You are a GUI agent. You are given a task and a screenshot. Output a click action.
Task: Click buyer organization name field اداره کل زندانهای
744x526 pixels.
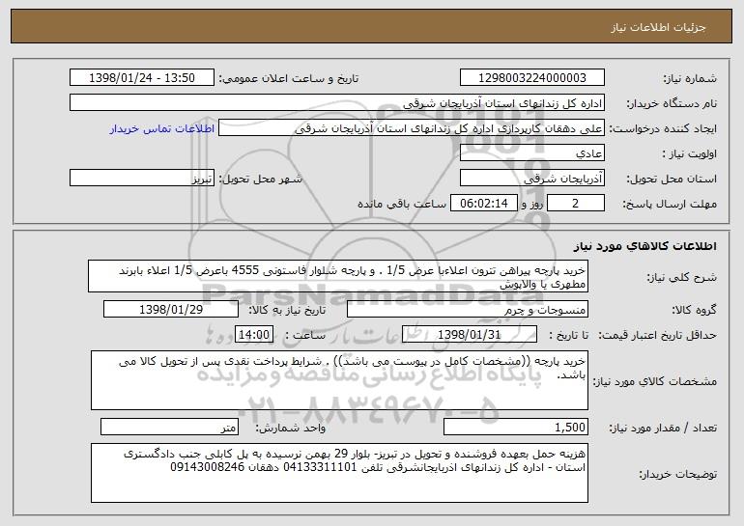coord(337,103)
